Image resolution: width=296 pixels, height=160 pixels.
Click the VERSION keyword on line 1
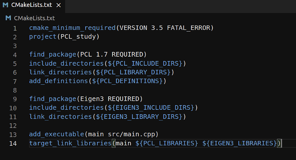coord(133,28)
